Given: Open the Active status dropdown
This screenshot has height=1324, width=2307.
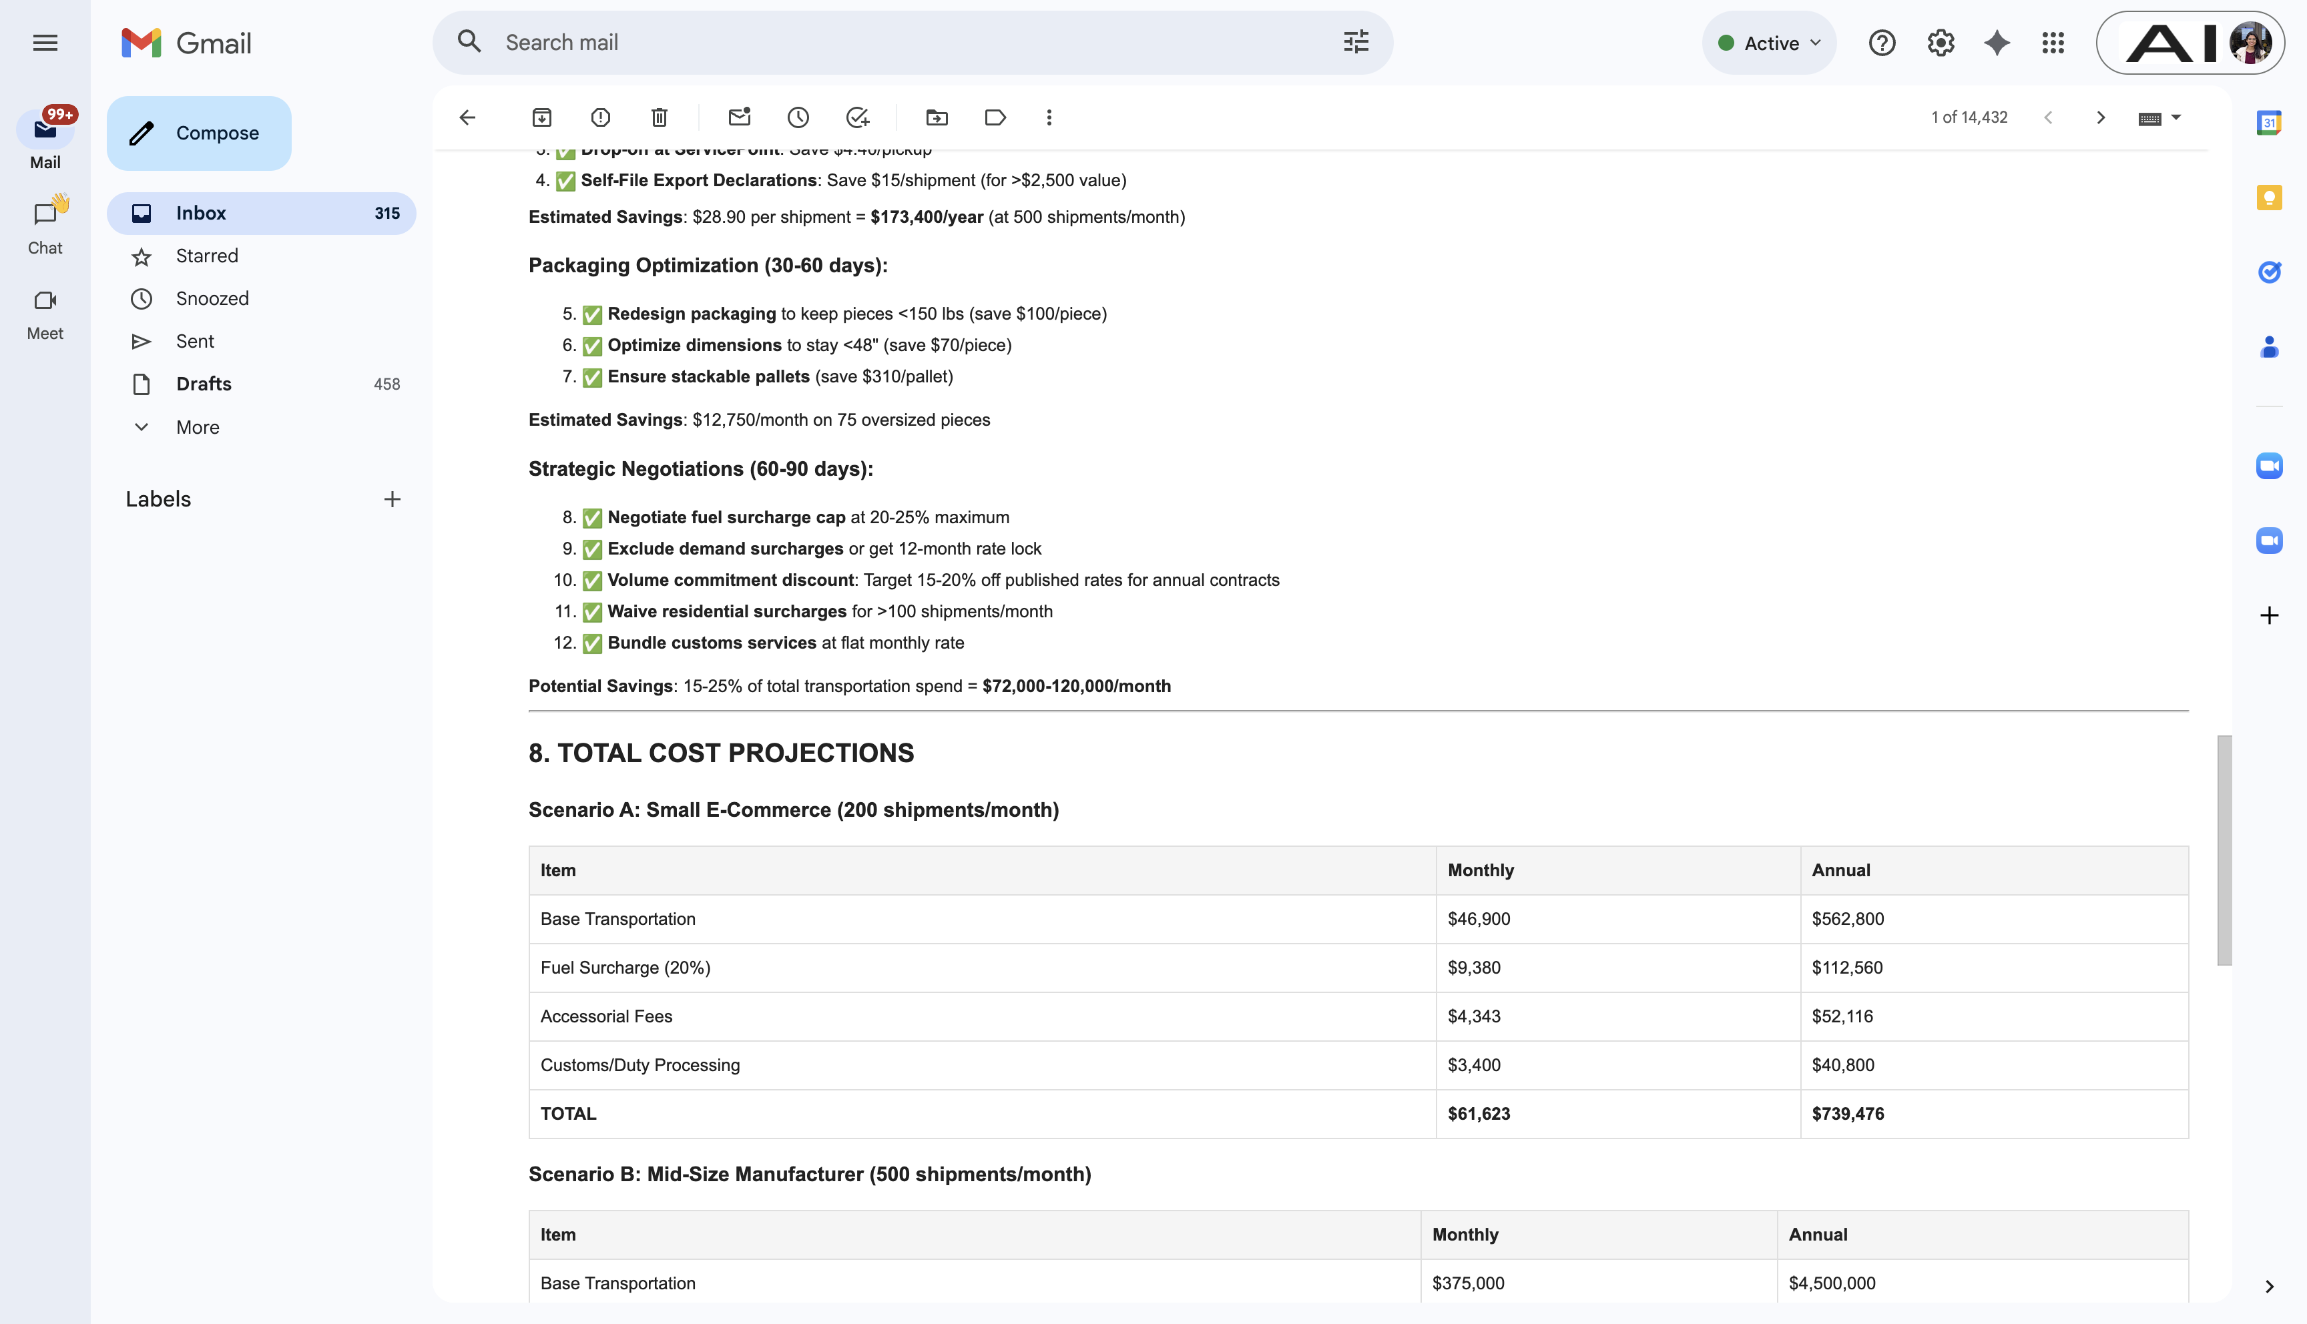Looking at the screenshot, I should (x=1769, y=43).
